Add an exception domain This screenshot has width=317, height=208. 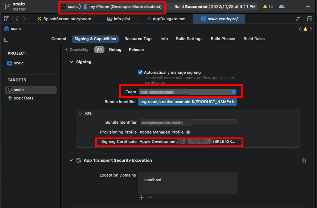coord(142,197)
